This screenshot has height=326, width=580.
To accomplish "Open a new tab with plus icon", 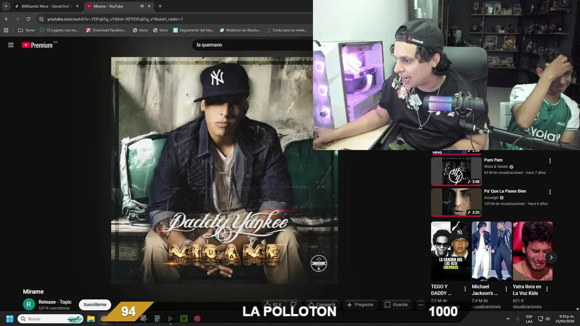I will click(x=160, y=6).
